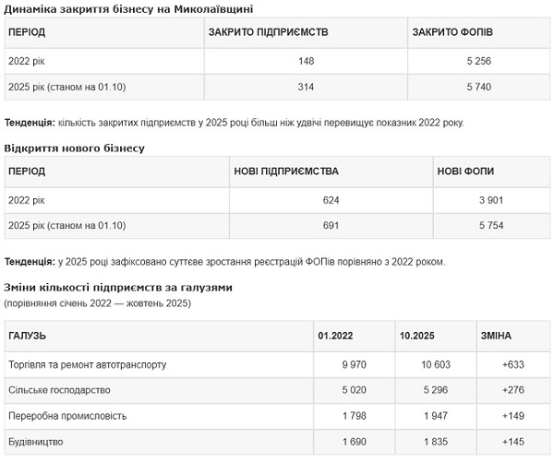Select the "ГАЛУЗЬ" column header
554x462 pixels.
[27, 336]
